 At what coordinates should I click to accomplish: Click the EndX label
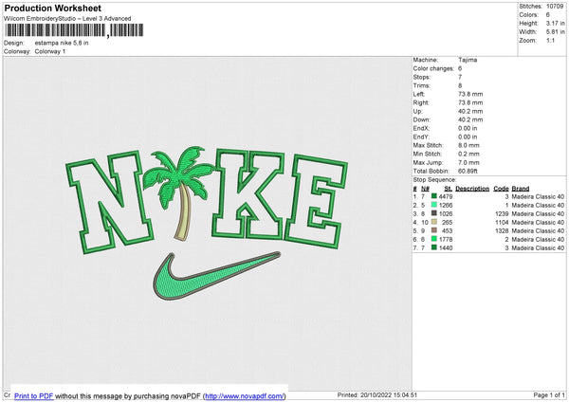(421, 128)
